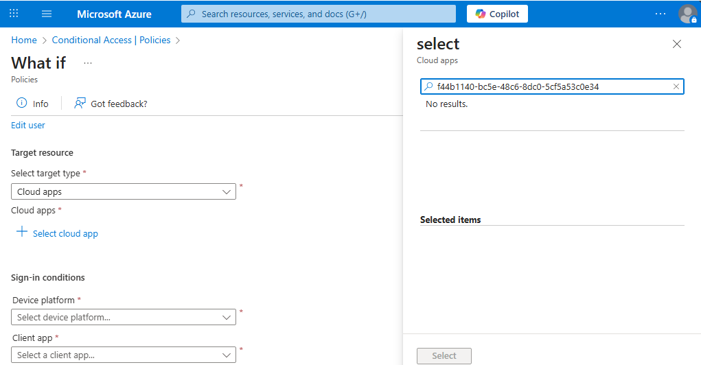
Task: Click the Microsoft Azure home title
Action: tap(114, 14)
